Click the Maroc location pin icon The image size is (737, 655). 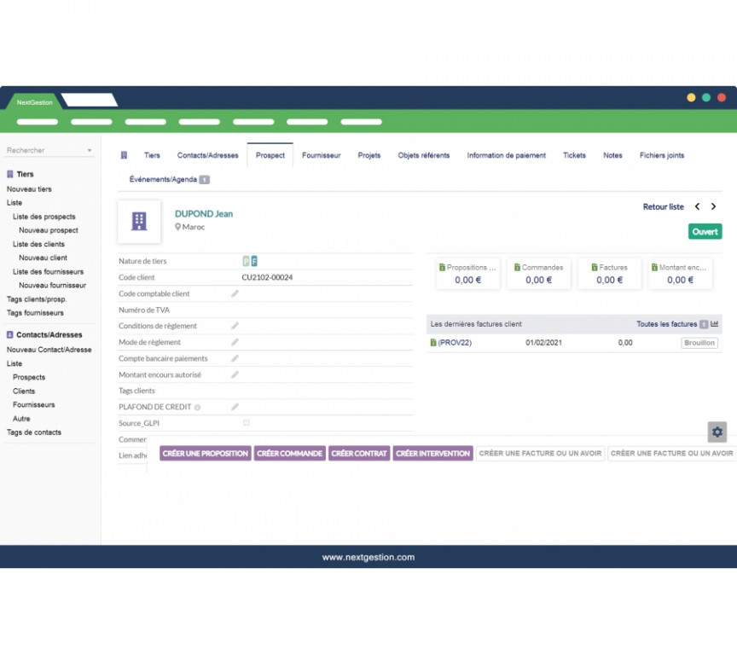click(177, 227)
